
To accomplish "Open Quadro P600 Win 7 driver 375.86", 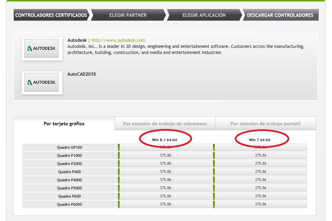I will [x=260, y=196].
